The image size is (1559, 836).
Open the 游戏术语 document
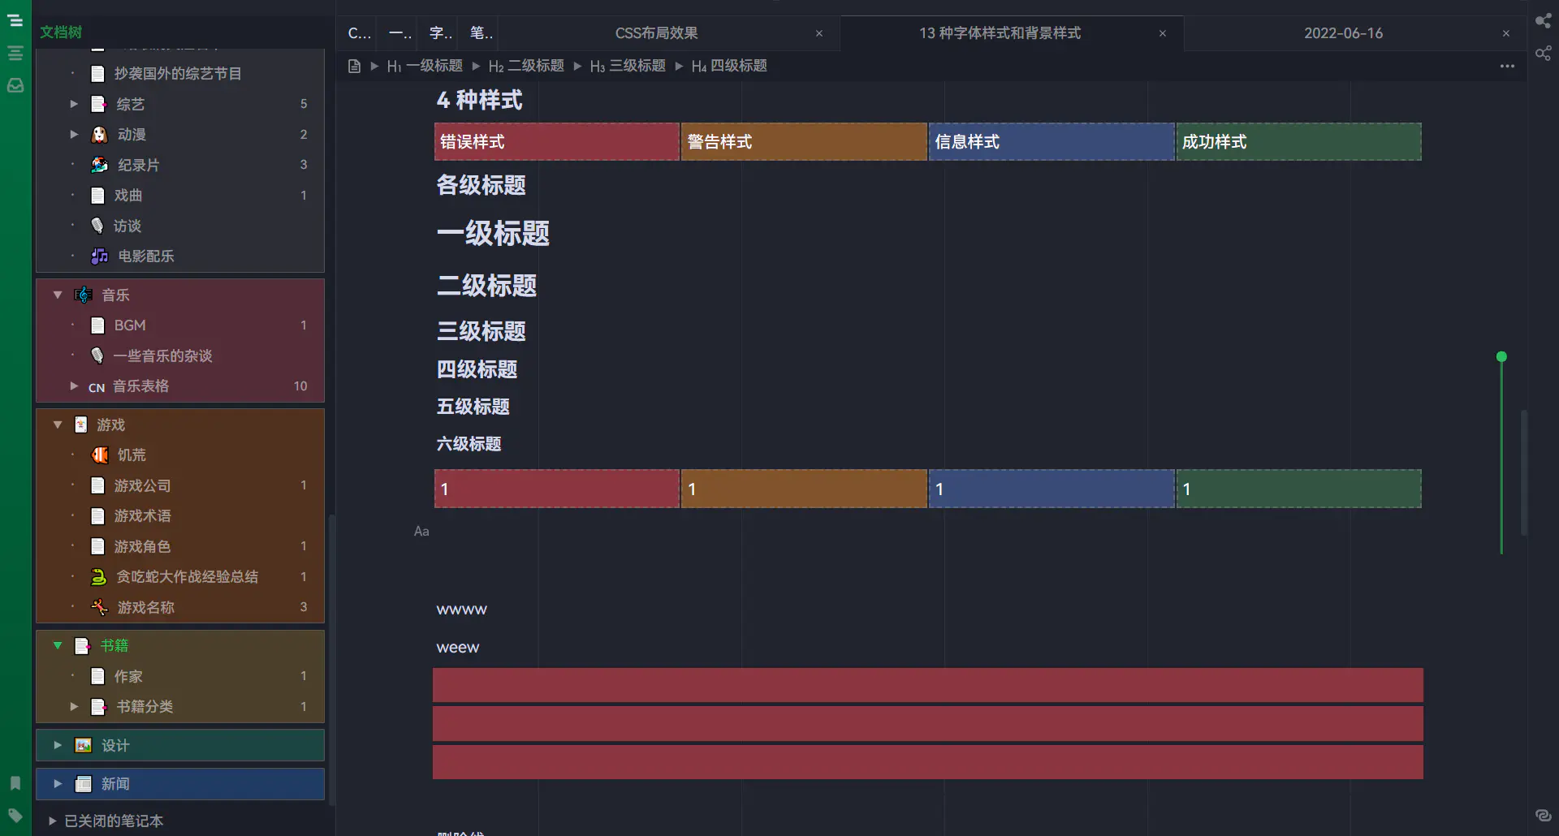pyautogui.click(x=179, y=515)
